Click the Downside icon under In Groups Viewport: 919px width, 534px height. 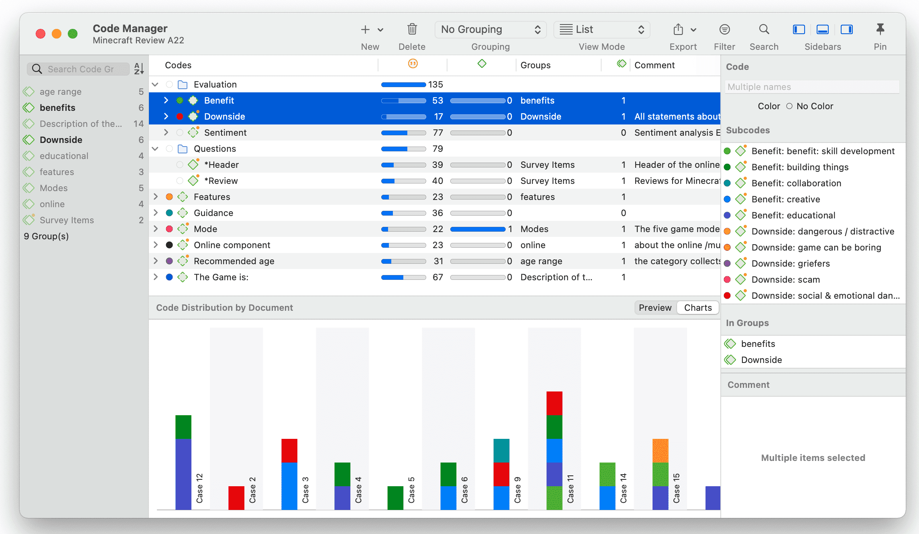click(x=730, y=360)
